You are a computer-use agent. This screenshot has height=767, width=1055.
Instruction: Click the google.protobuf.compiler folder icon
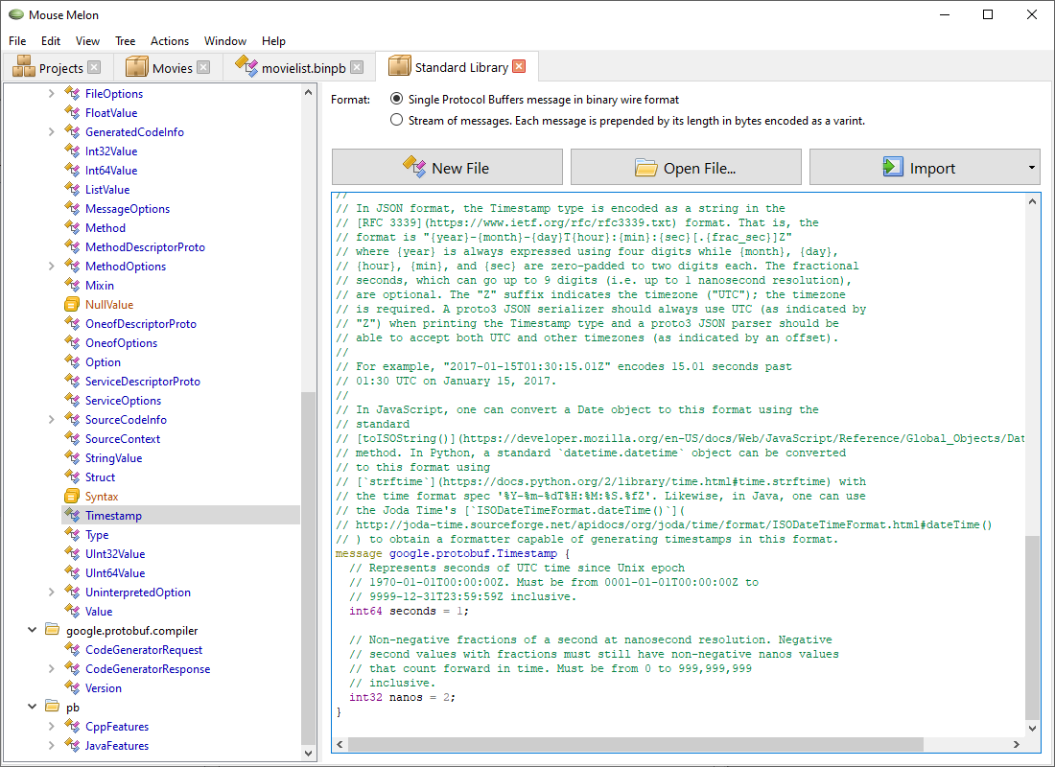pyautogui.click(x=53, y=630)
